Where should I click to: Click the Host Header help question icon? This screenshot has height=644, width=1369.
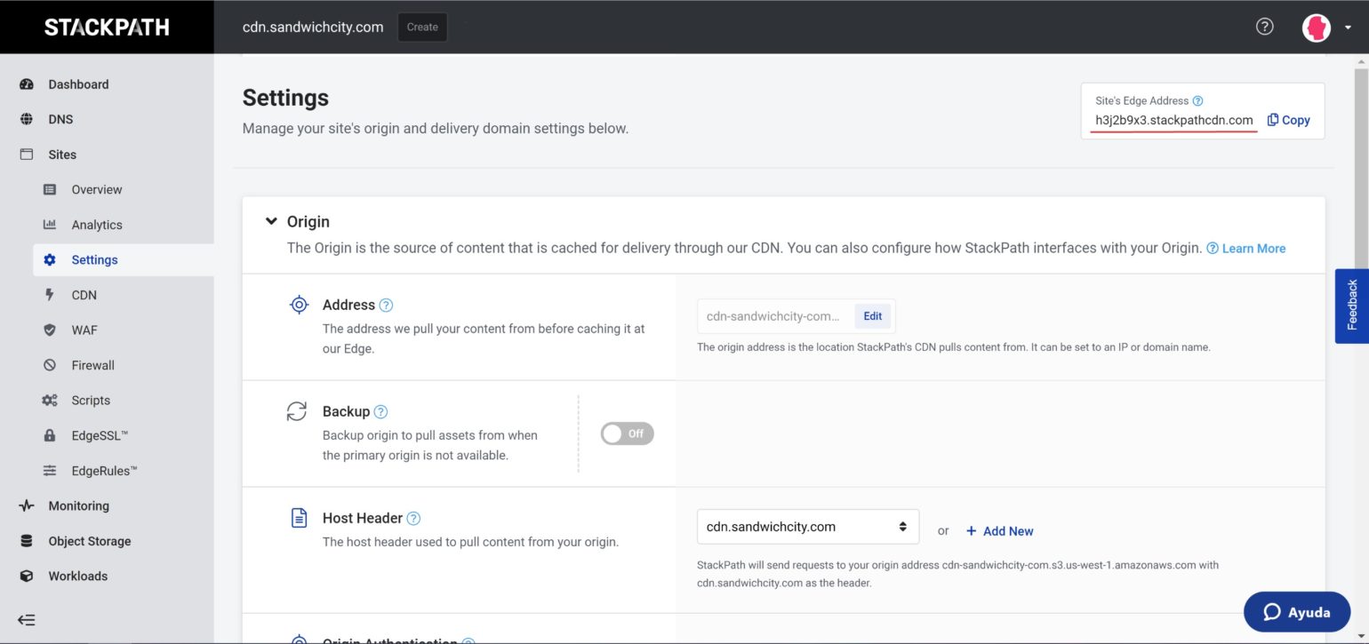(x=413, y=519)
